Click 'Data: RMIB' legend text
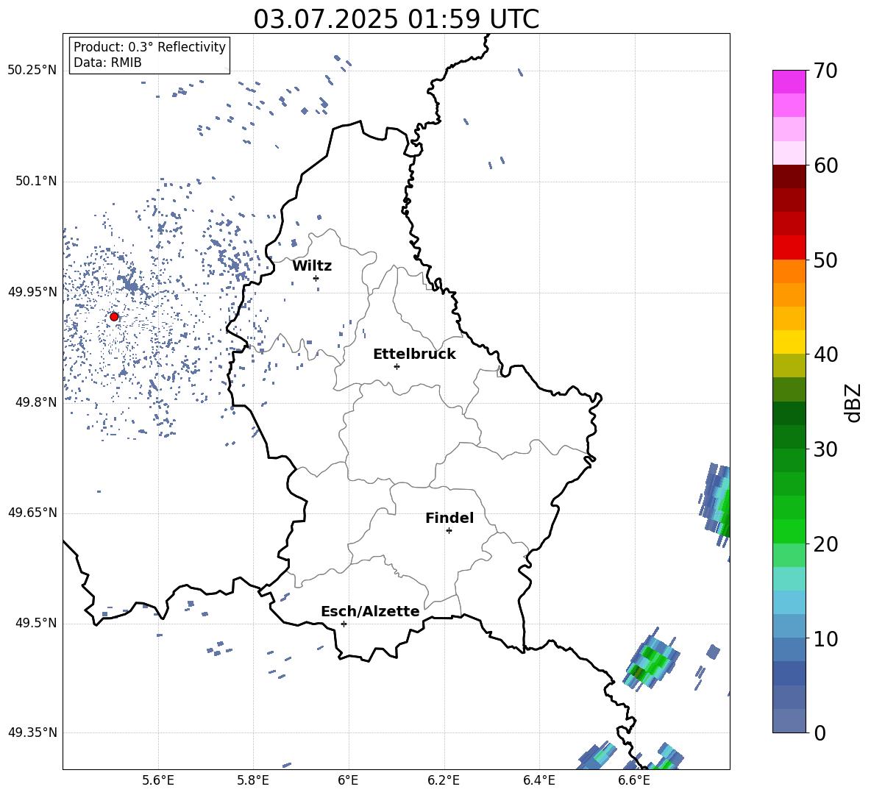871x795 pixels. [x=107, y=63]
